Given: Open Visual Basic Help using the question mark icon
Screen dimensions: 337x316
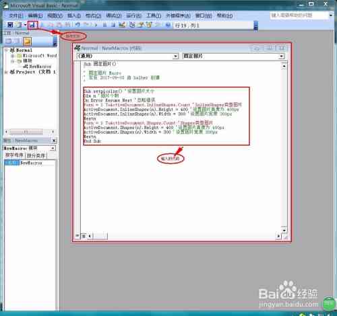Looking at the screenshot, I should [x=168, y=25].
